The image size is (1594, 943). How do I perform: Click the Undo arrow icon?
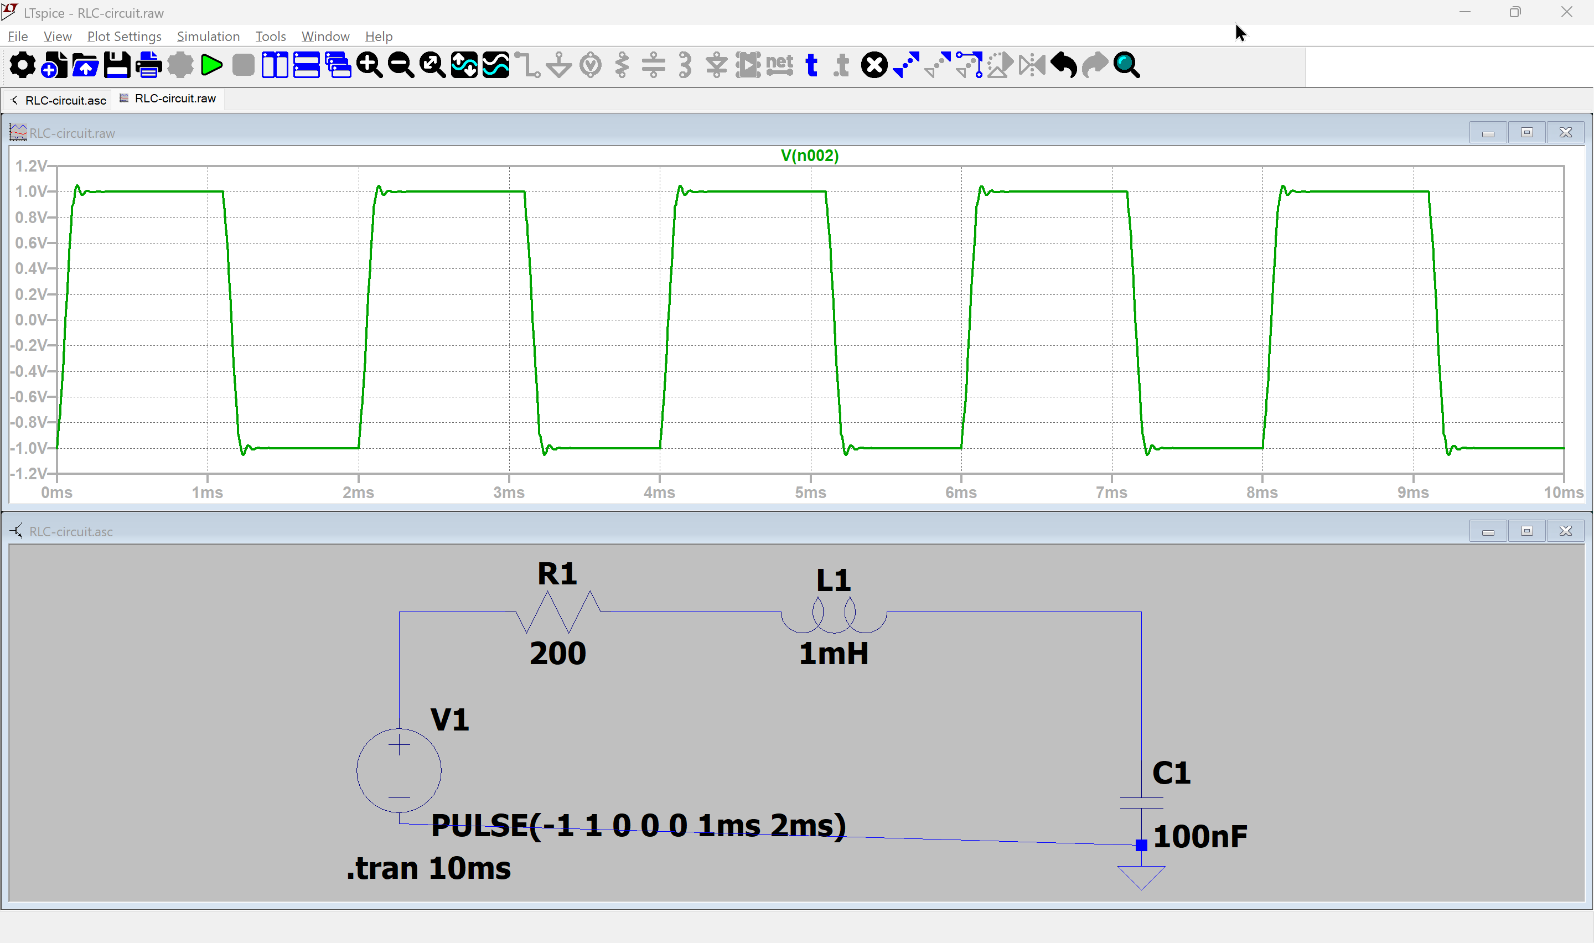click(x=1064, y=65)
